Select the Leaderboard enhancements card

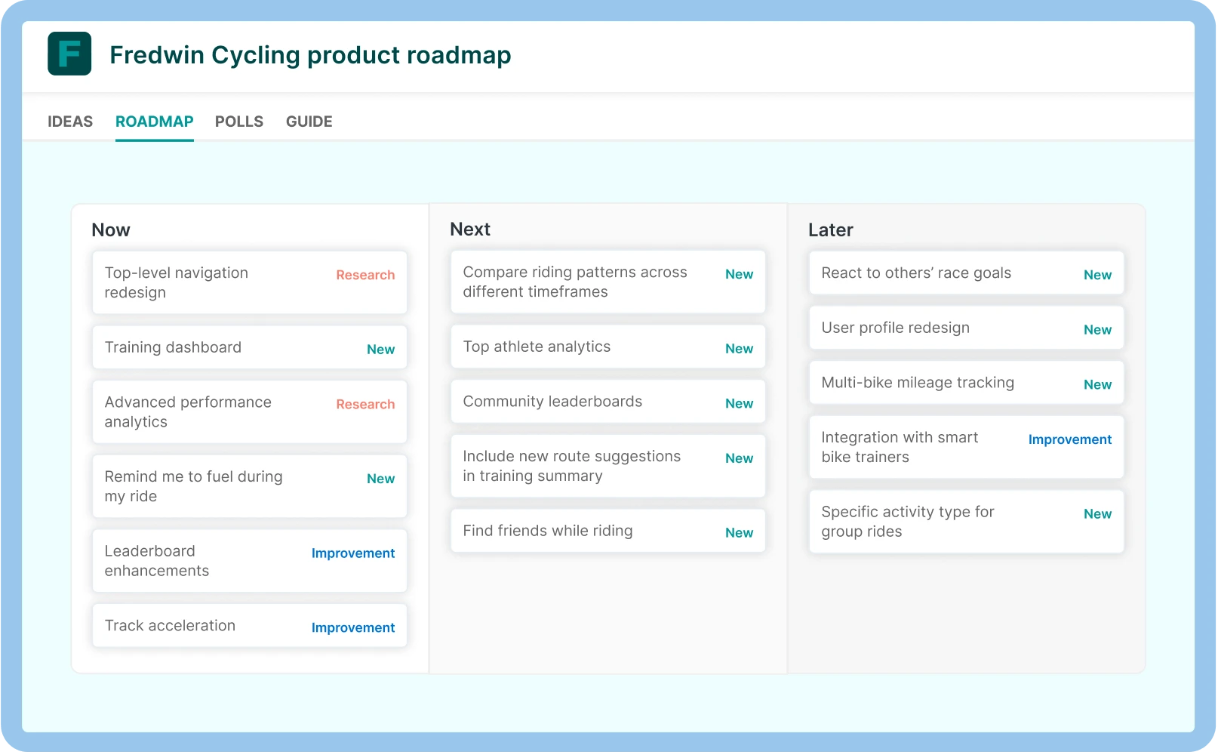point(249,560)
